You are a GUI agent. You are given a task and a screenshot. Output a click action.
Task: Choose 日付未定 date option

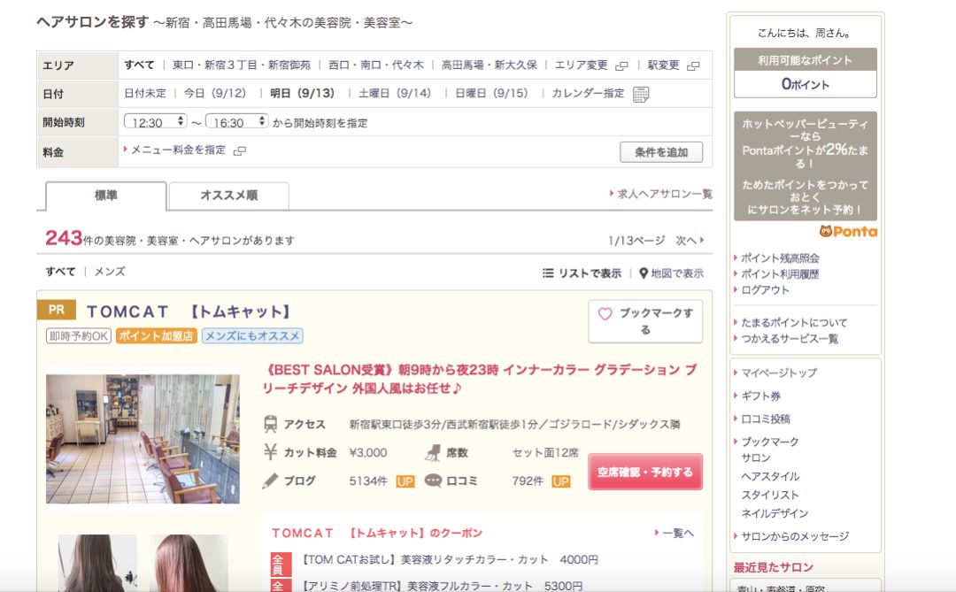145,93
